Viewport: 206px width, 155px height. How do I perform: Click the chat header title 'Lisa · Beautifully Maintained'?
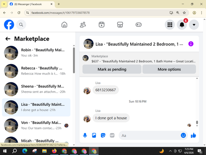[x=139, y=44]
